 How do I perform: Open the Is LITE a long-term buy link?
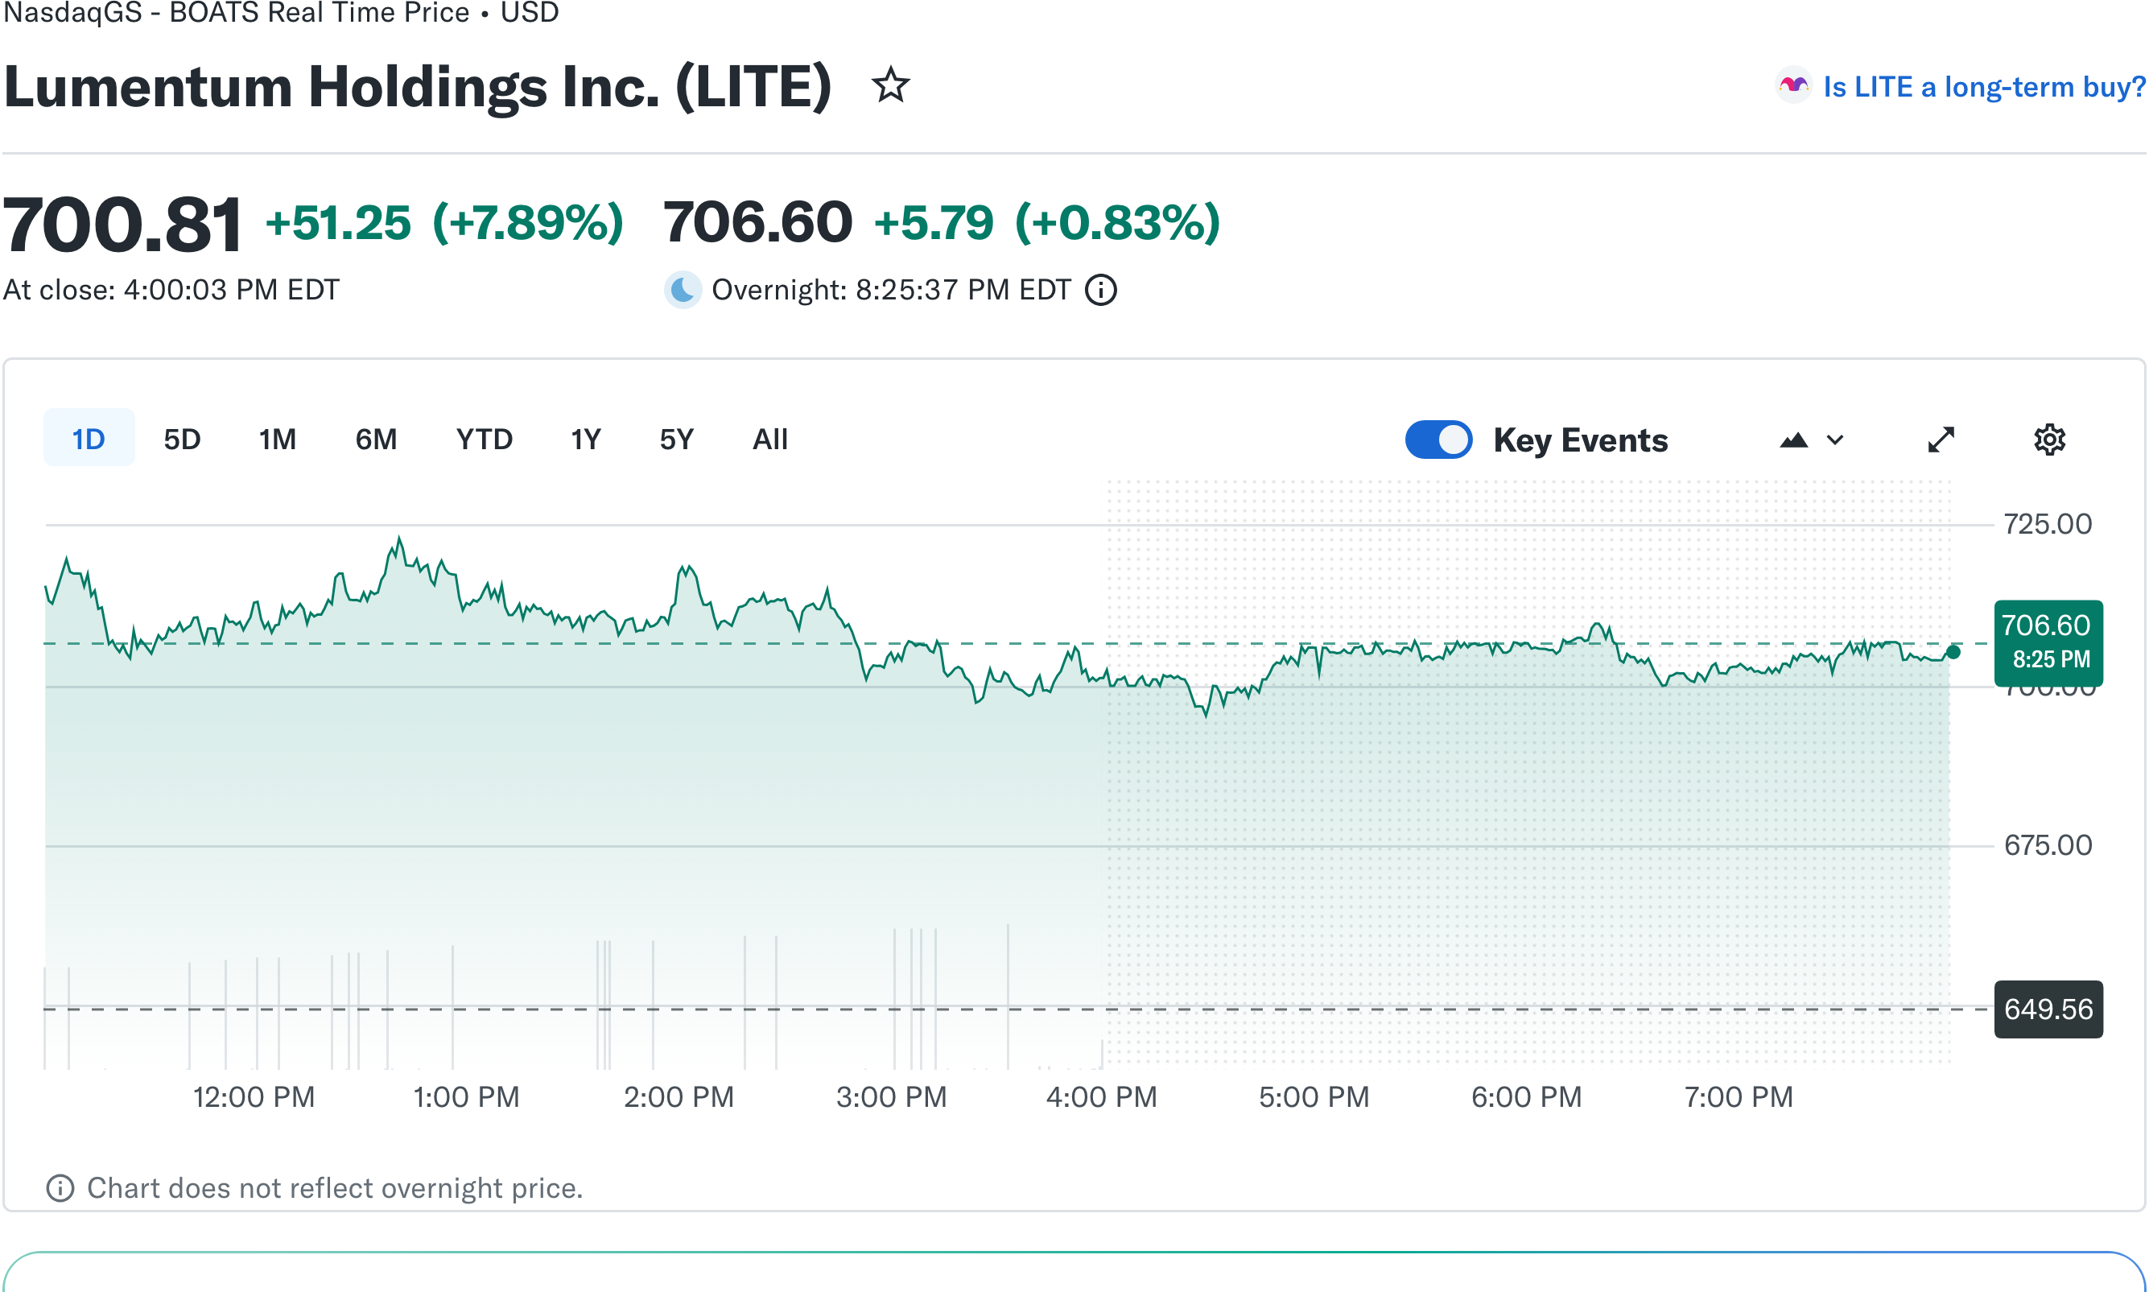(x=1985, y=86)
